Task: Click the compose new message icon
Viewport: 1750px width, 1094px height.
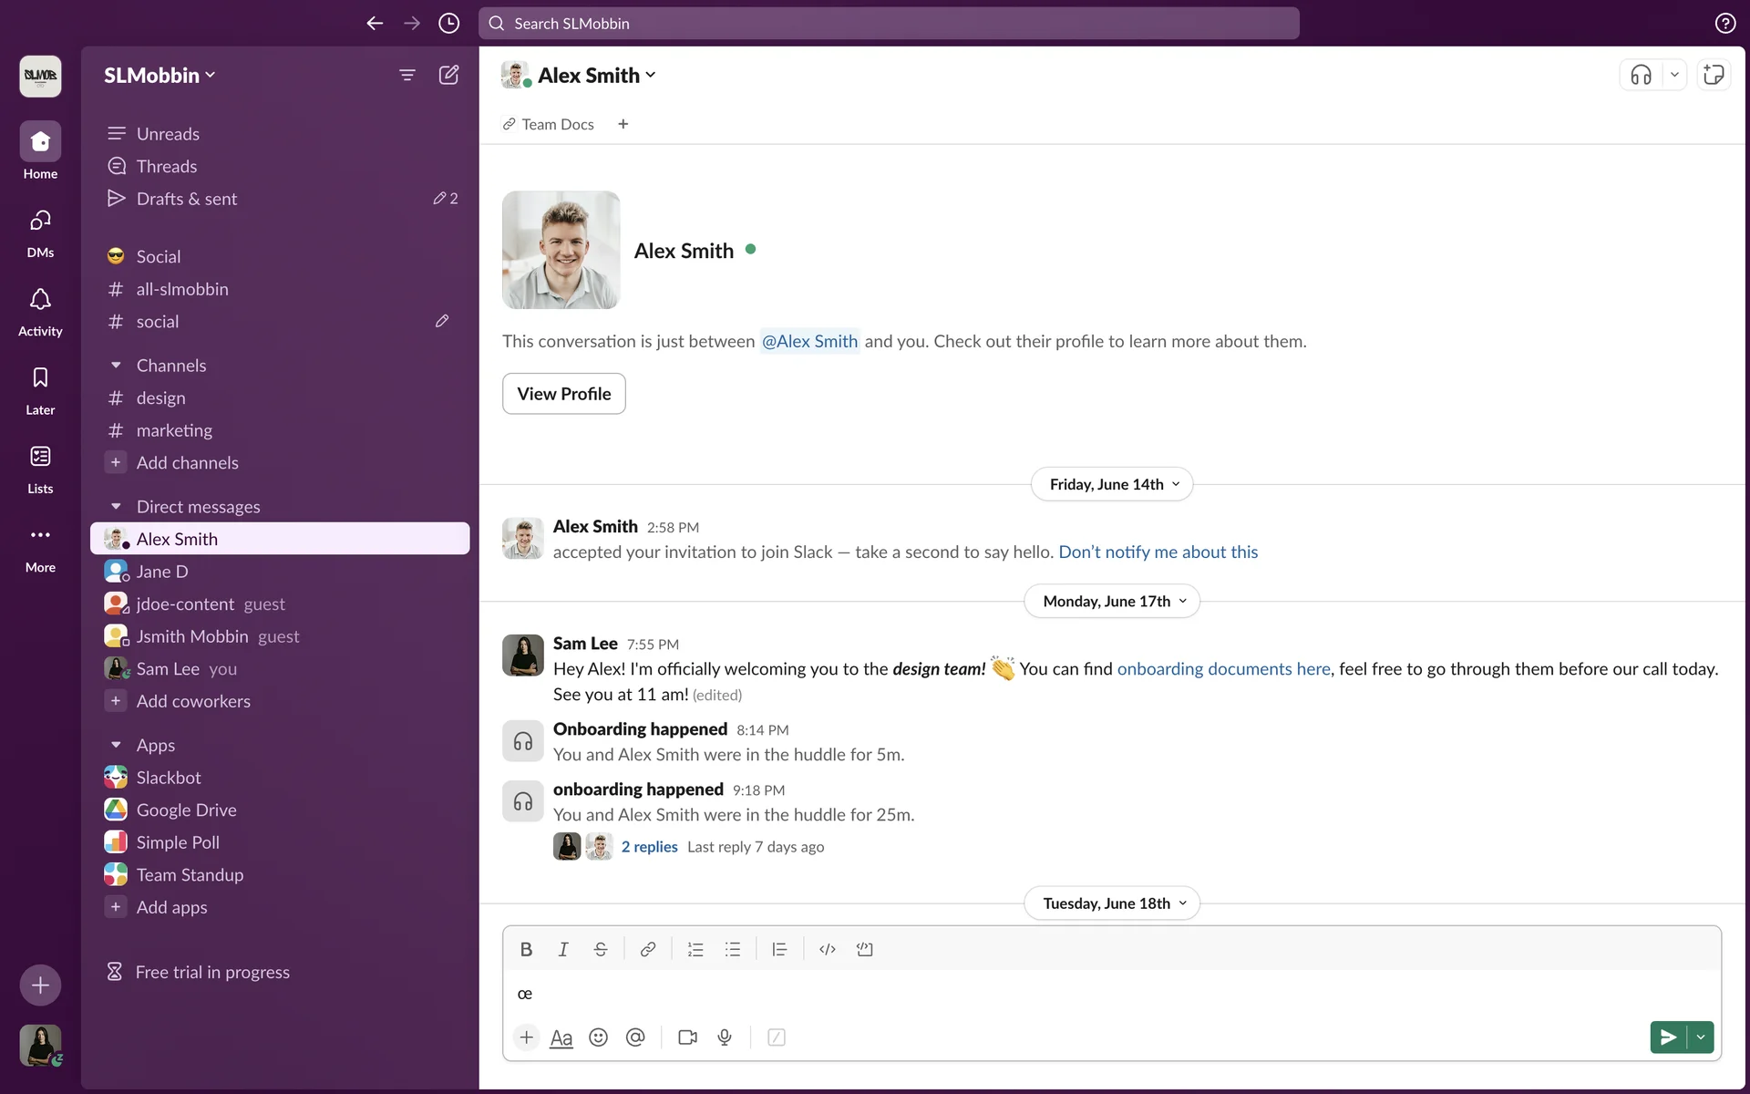Action: 448,75
